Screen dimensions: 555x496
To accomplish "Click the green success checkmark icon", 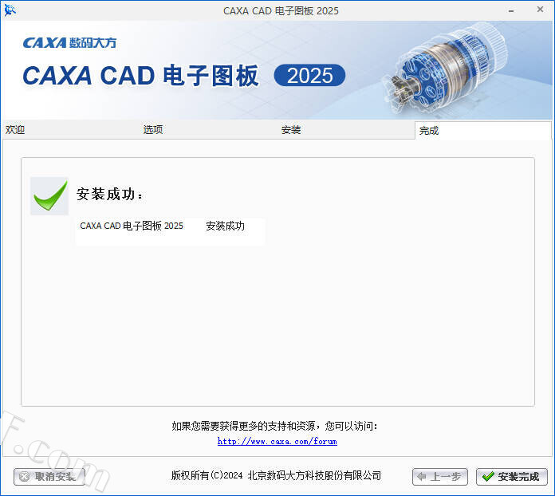I will point(49,196).
